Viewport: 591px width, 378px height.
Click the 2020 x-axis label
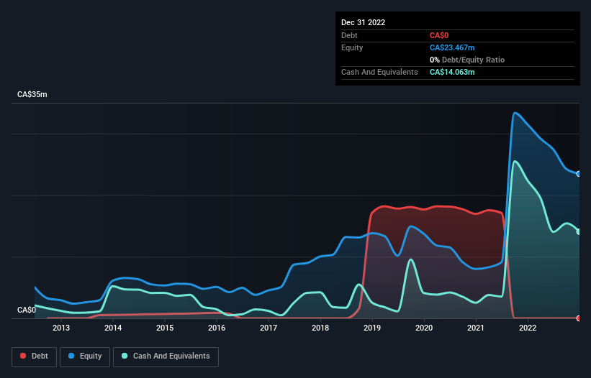click(424, 328)
